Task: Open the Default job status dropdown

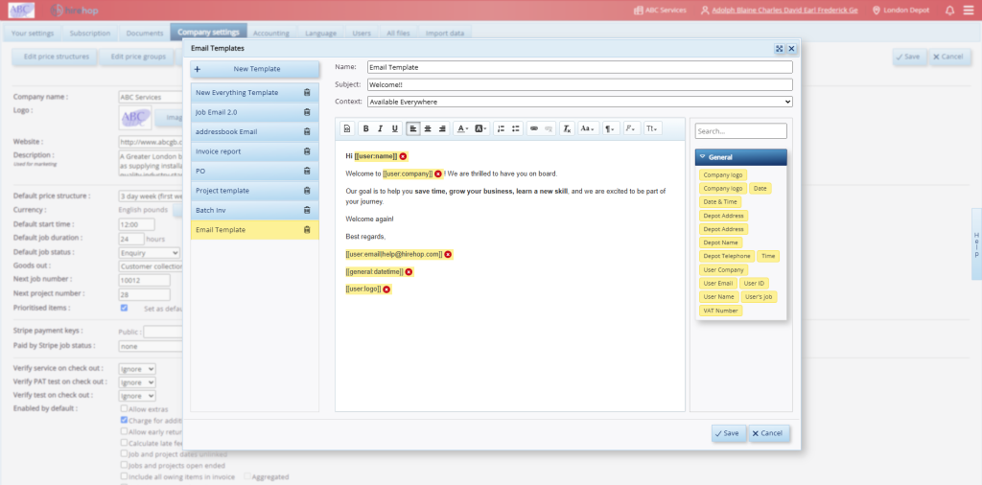Action: [150, 253]
